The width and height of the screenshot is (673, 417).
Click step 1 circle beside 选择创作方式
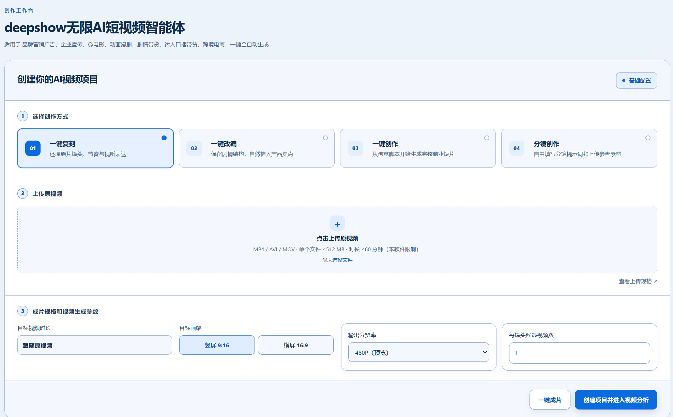tap(22, 116)
